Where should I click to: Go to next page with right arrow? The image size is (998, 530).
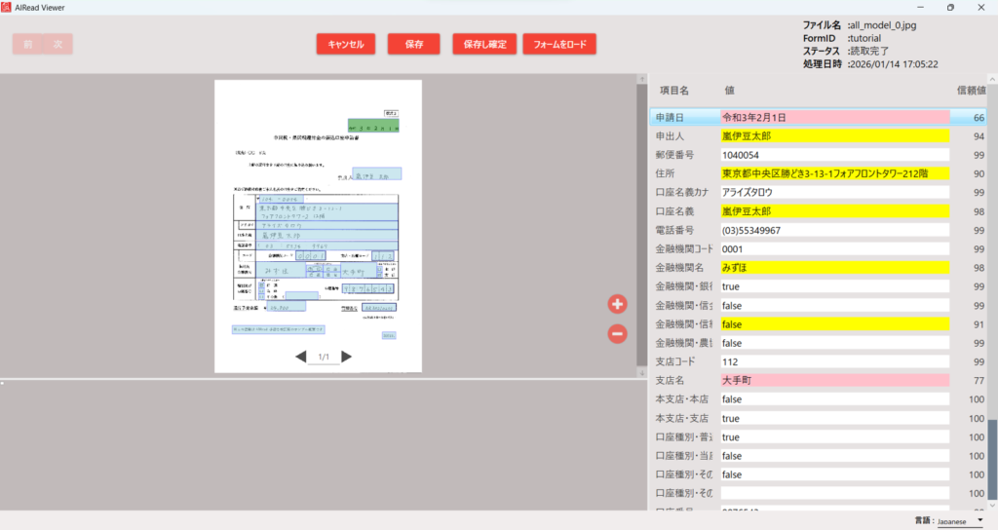tap(346, 358)
